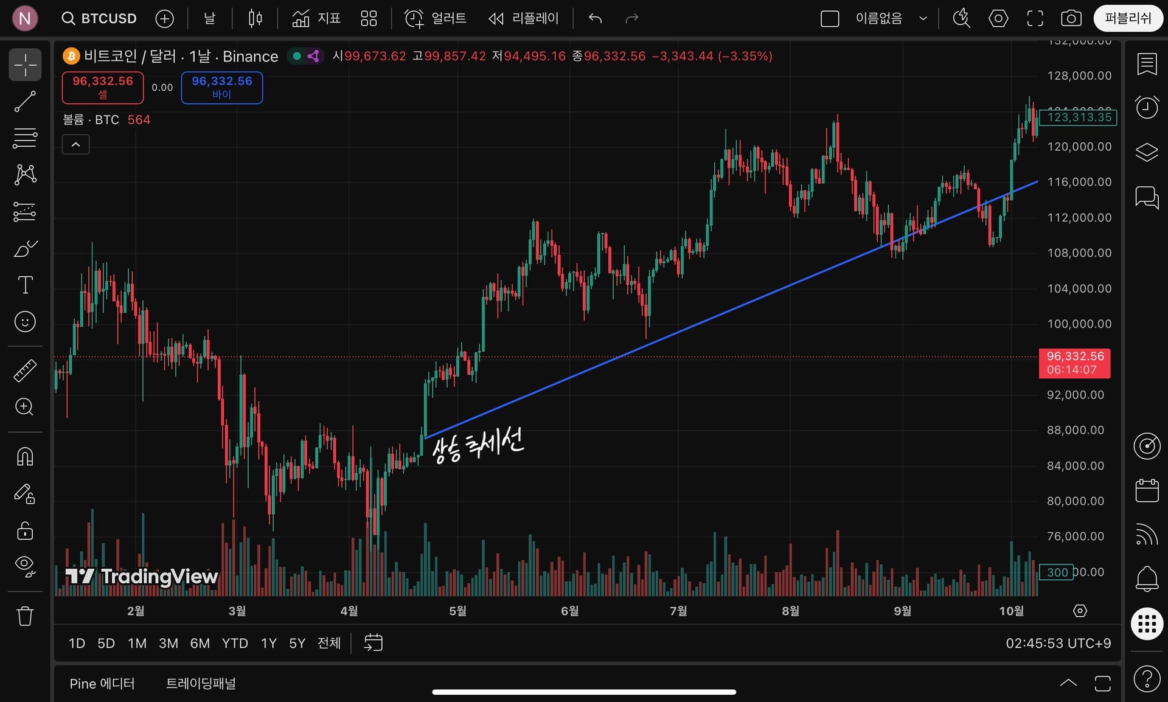
Task: Click the blue uptrend line on chart
Action: pyautogui.click(x=730, y=310)
